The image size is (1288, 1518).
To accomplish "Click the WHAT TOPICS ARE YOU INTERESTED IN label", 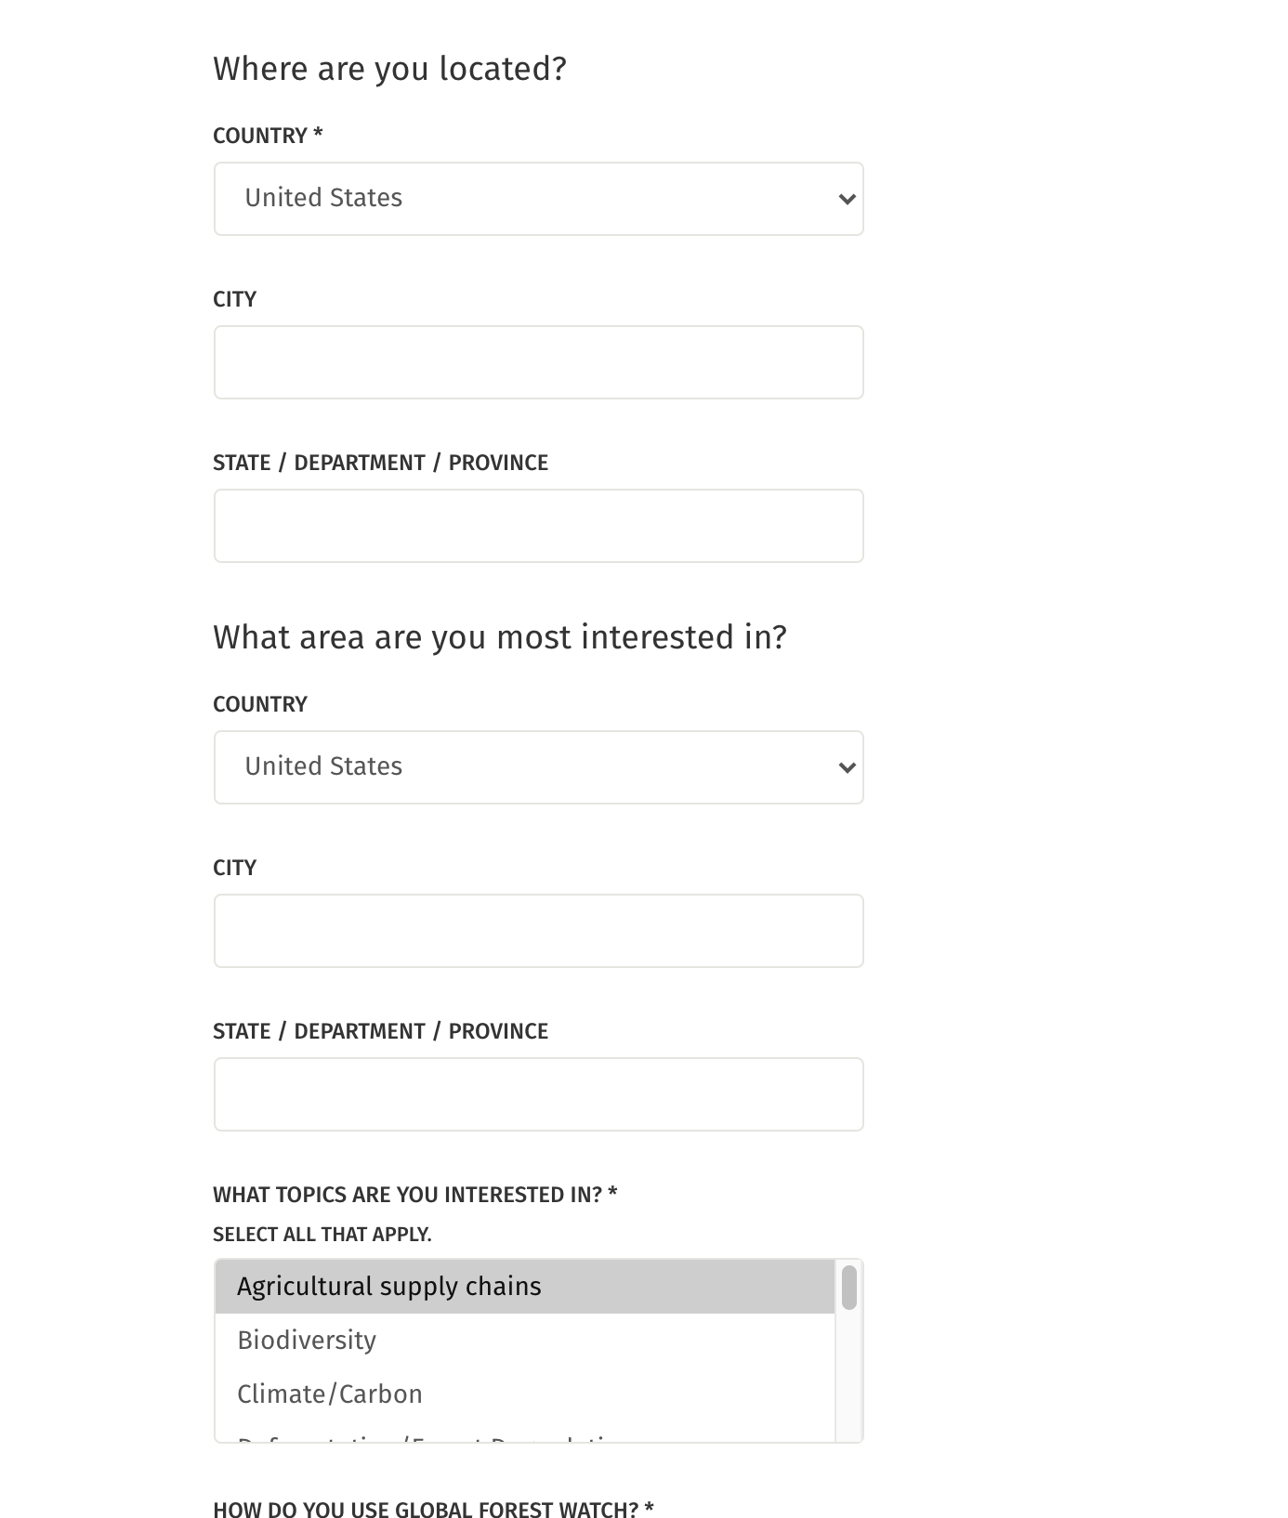I will coord(414,1194).
